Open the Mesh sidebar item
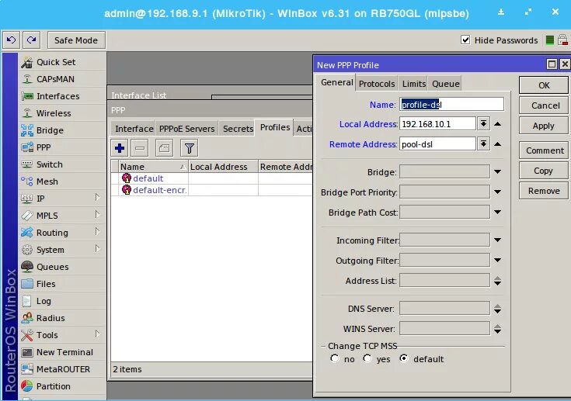The image size is (571, 401). coord(62,181)
